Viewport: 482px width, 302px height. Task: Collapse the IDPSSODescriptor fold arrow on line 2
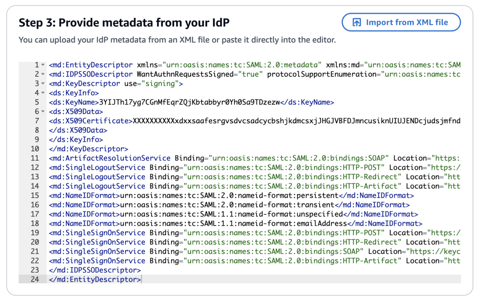(43, 74)
